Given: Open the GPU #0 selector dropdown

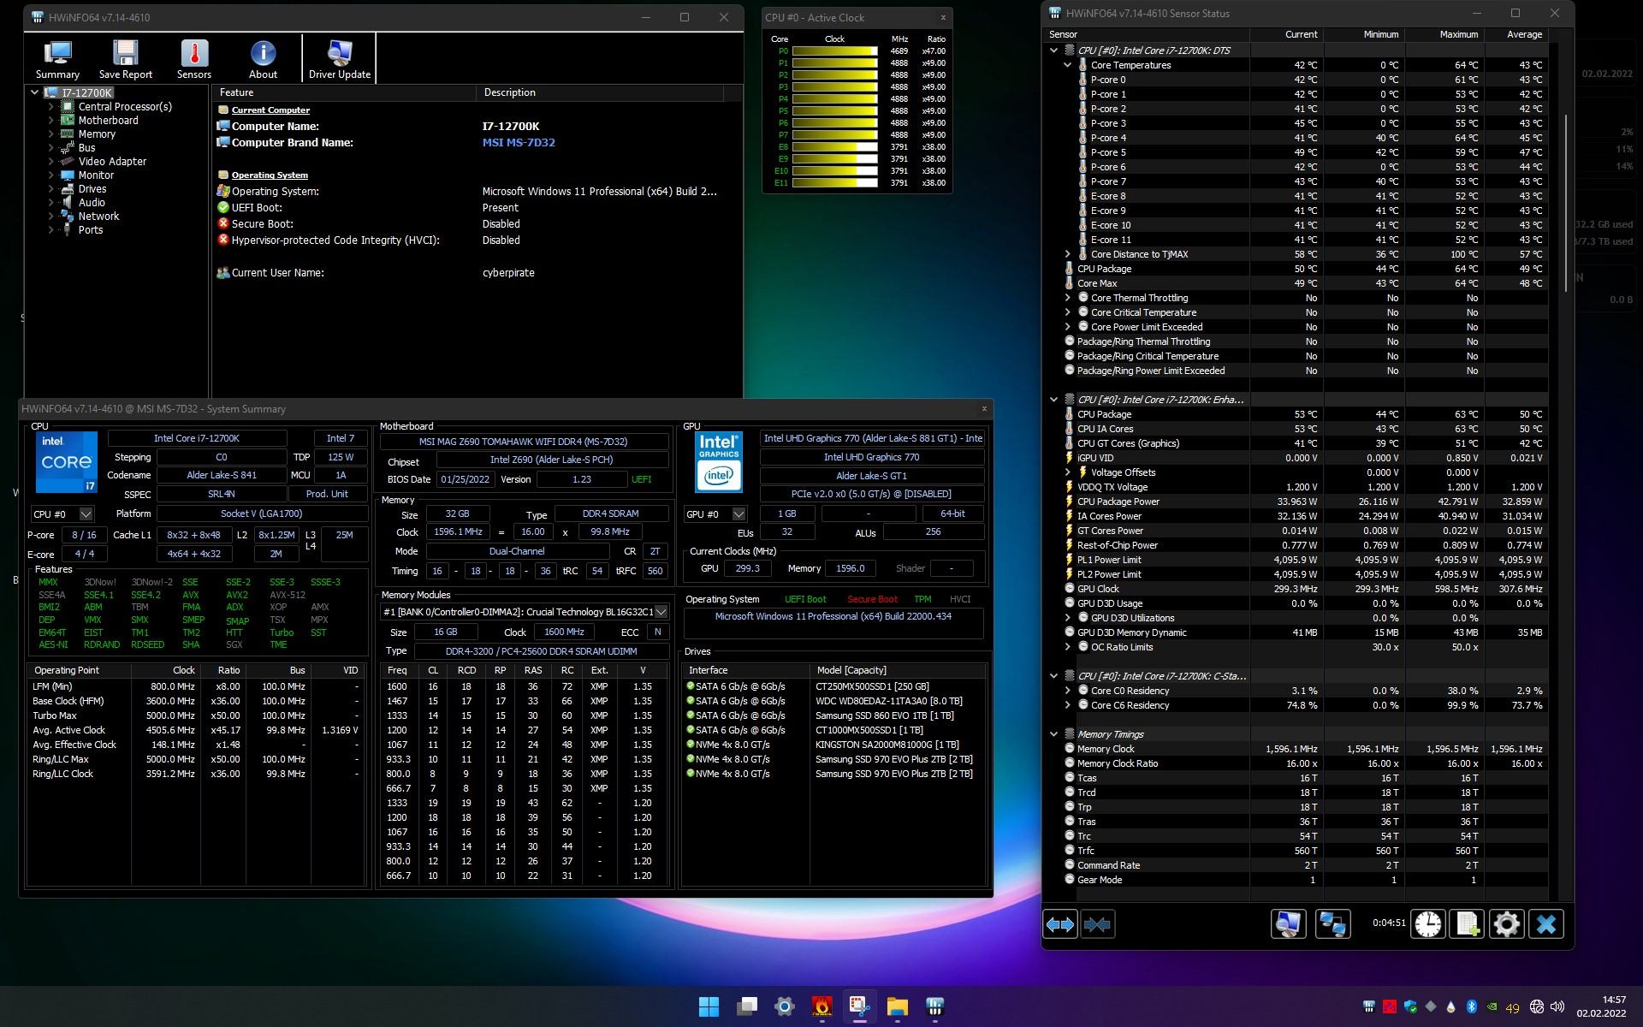Looking at the screenshot, I should (x=739, y=514).
